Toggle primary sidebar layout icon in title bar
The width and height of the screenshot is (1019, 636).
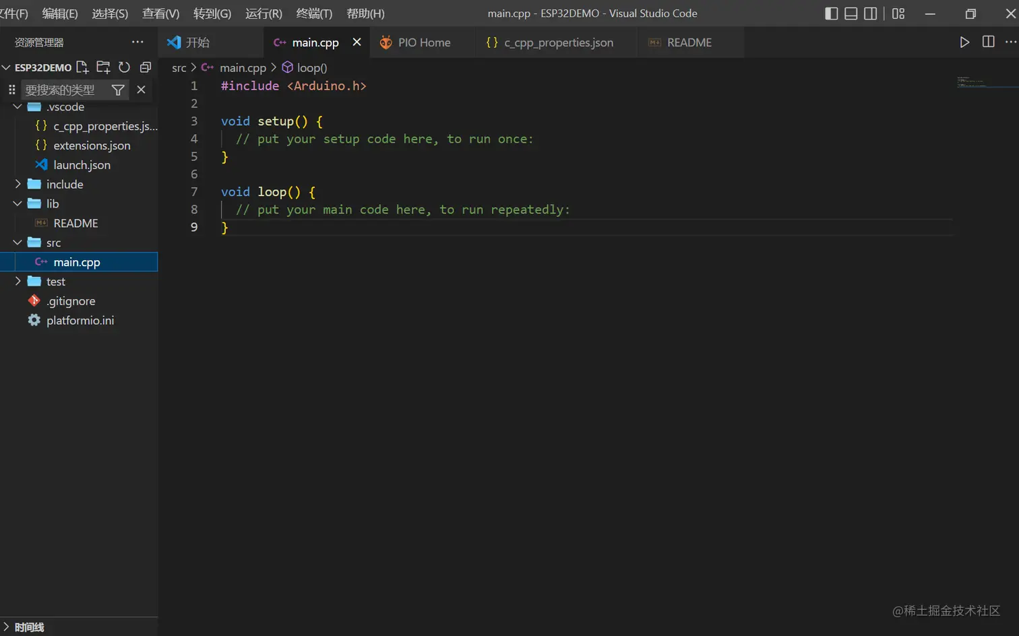point(831,13)
